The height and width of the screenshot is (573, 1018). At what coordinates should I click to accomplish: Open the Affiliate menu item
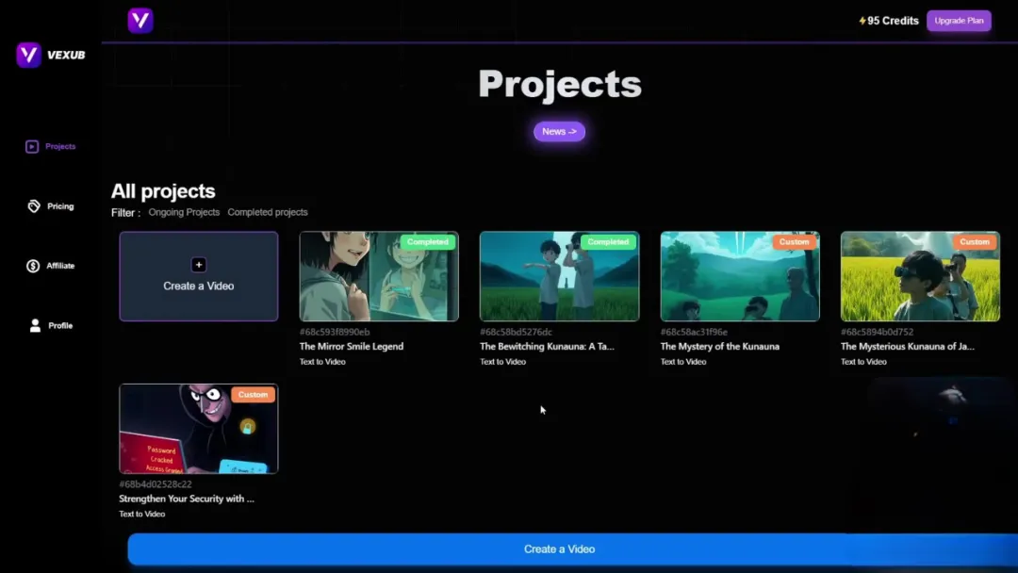60,266
